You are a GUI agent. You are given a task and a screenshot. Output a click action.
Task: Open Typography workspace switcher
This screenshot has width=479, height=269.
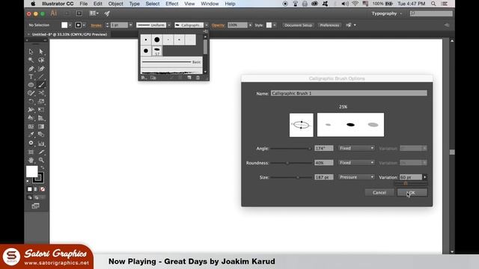(386, 13)
